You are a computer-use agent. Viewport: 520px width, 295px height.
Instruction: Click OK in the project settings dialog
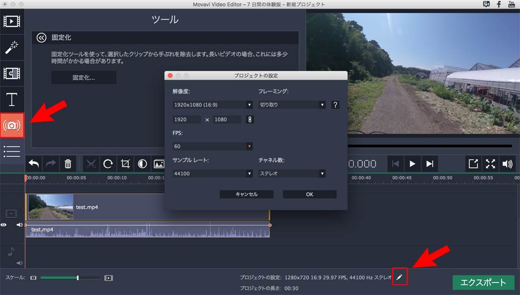(309, 194)
